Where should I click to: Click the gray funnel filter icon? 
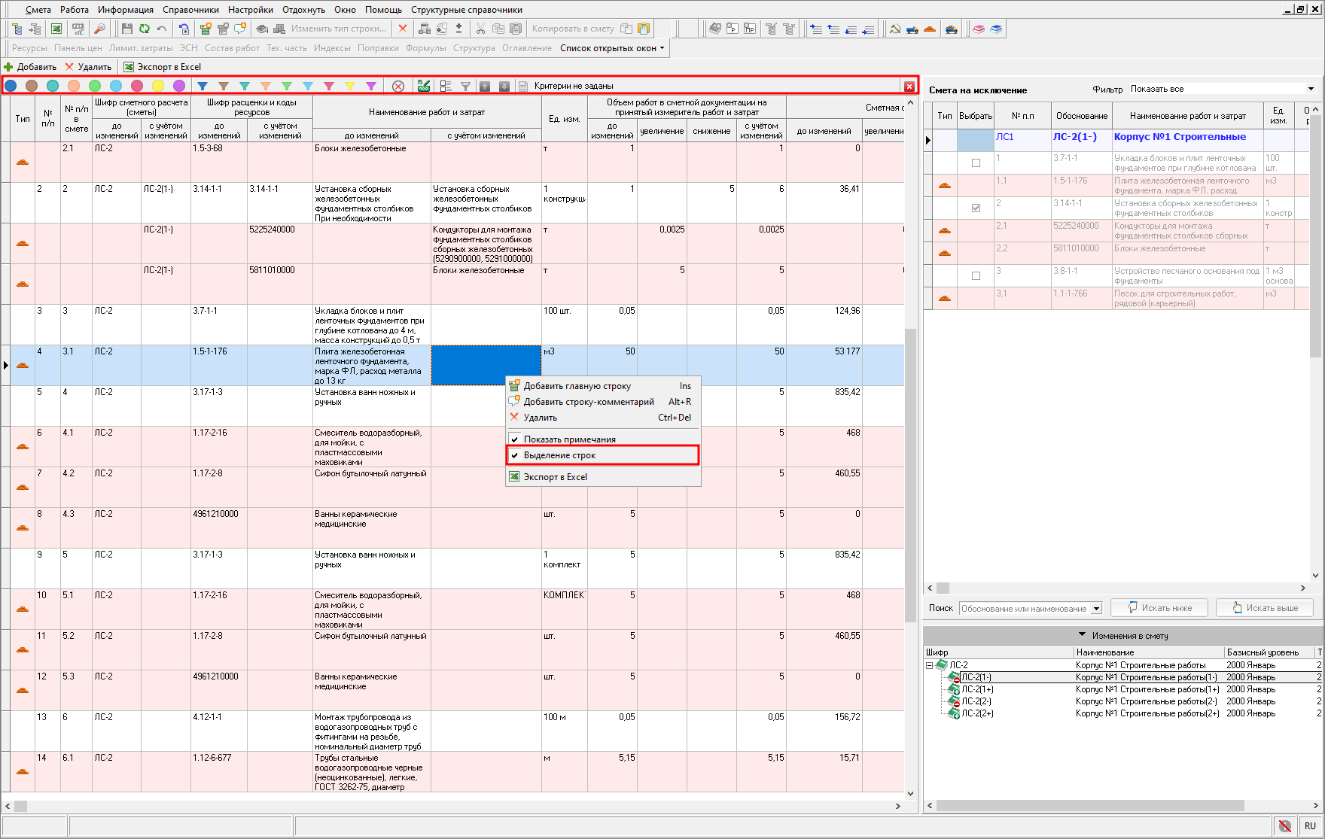coord(466,86)
